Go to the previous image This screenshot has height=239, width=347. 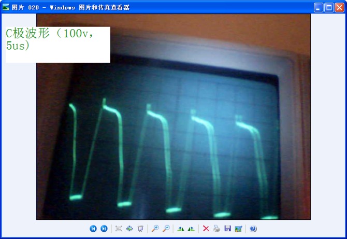pyautogui.click(x=93, y=228)
